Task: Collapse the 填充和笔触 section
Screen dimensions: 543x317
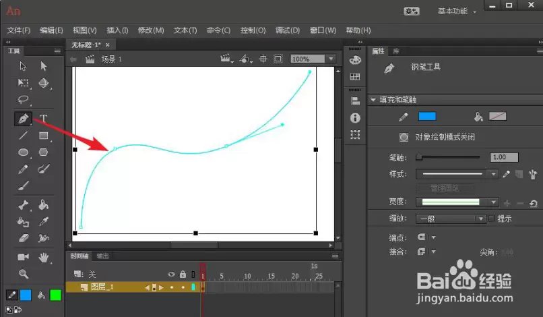Action: (373, 100)
